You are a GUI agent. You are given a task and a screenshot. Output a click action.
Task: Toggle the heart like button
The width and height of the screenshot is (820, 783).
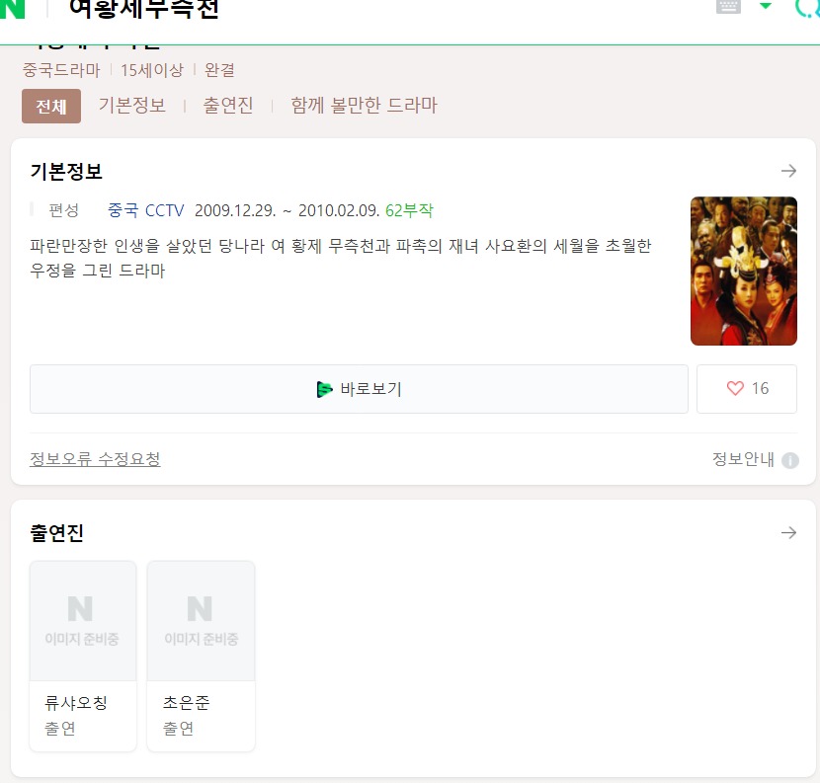pyautogui.click(x=747, y=389)
